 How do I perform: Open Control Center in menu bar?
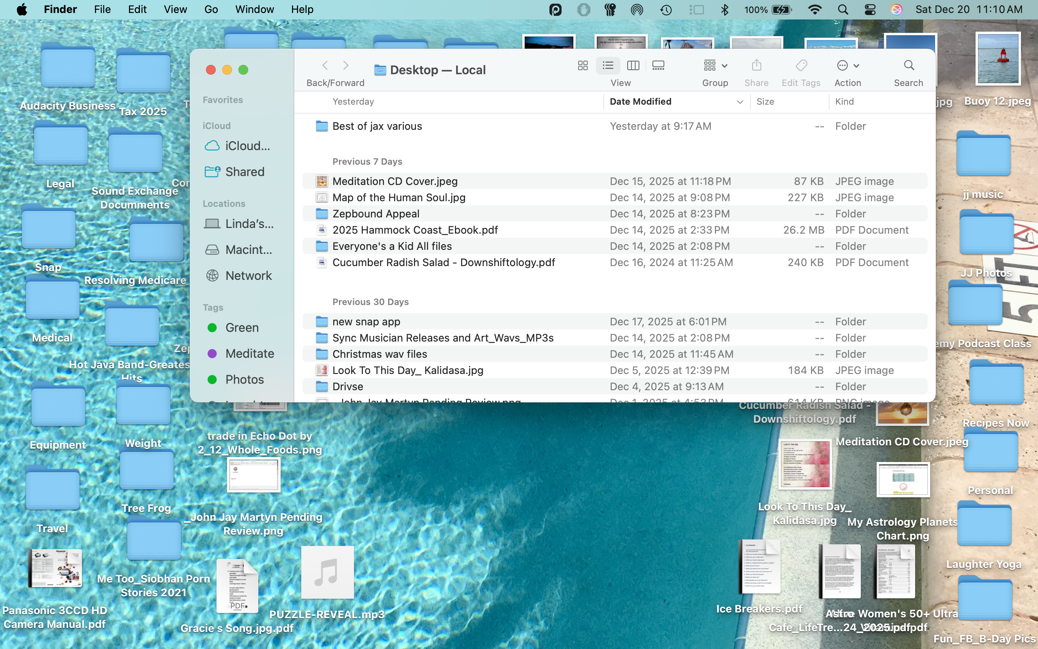pyautogui.click(x=870, y=9)
